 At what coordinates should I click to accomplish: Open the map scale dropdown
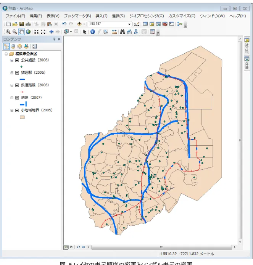click(129, 24)
